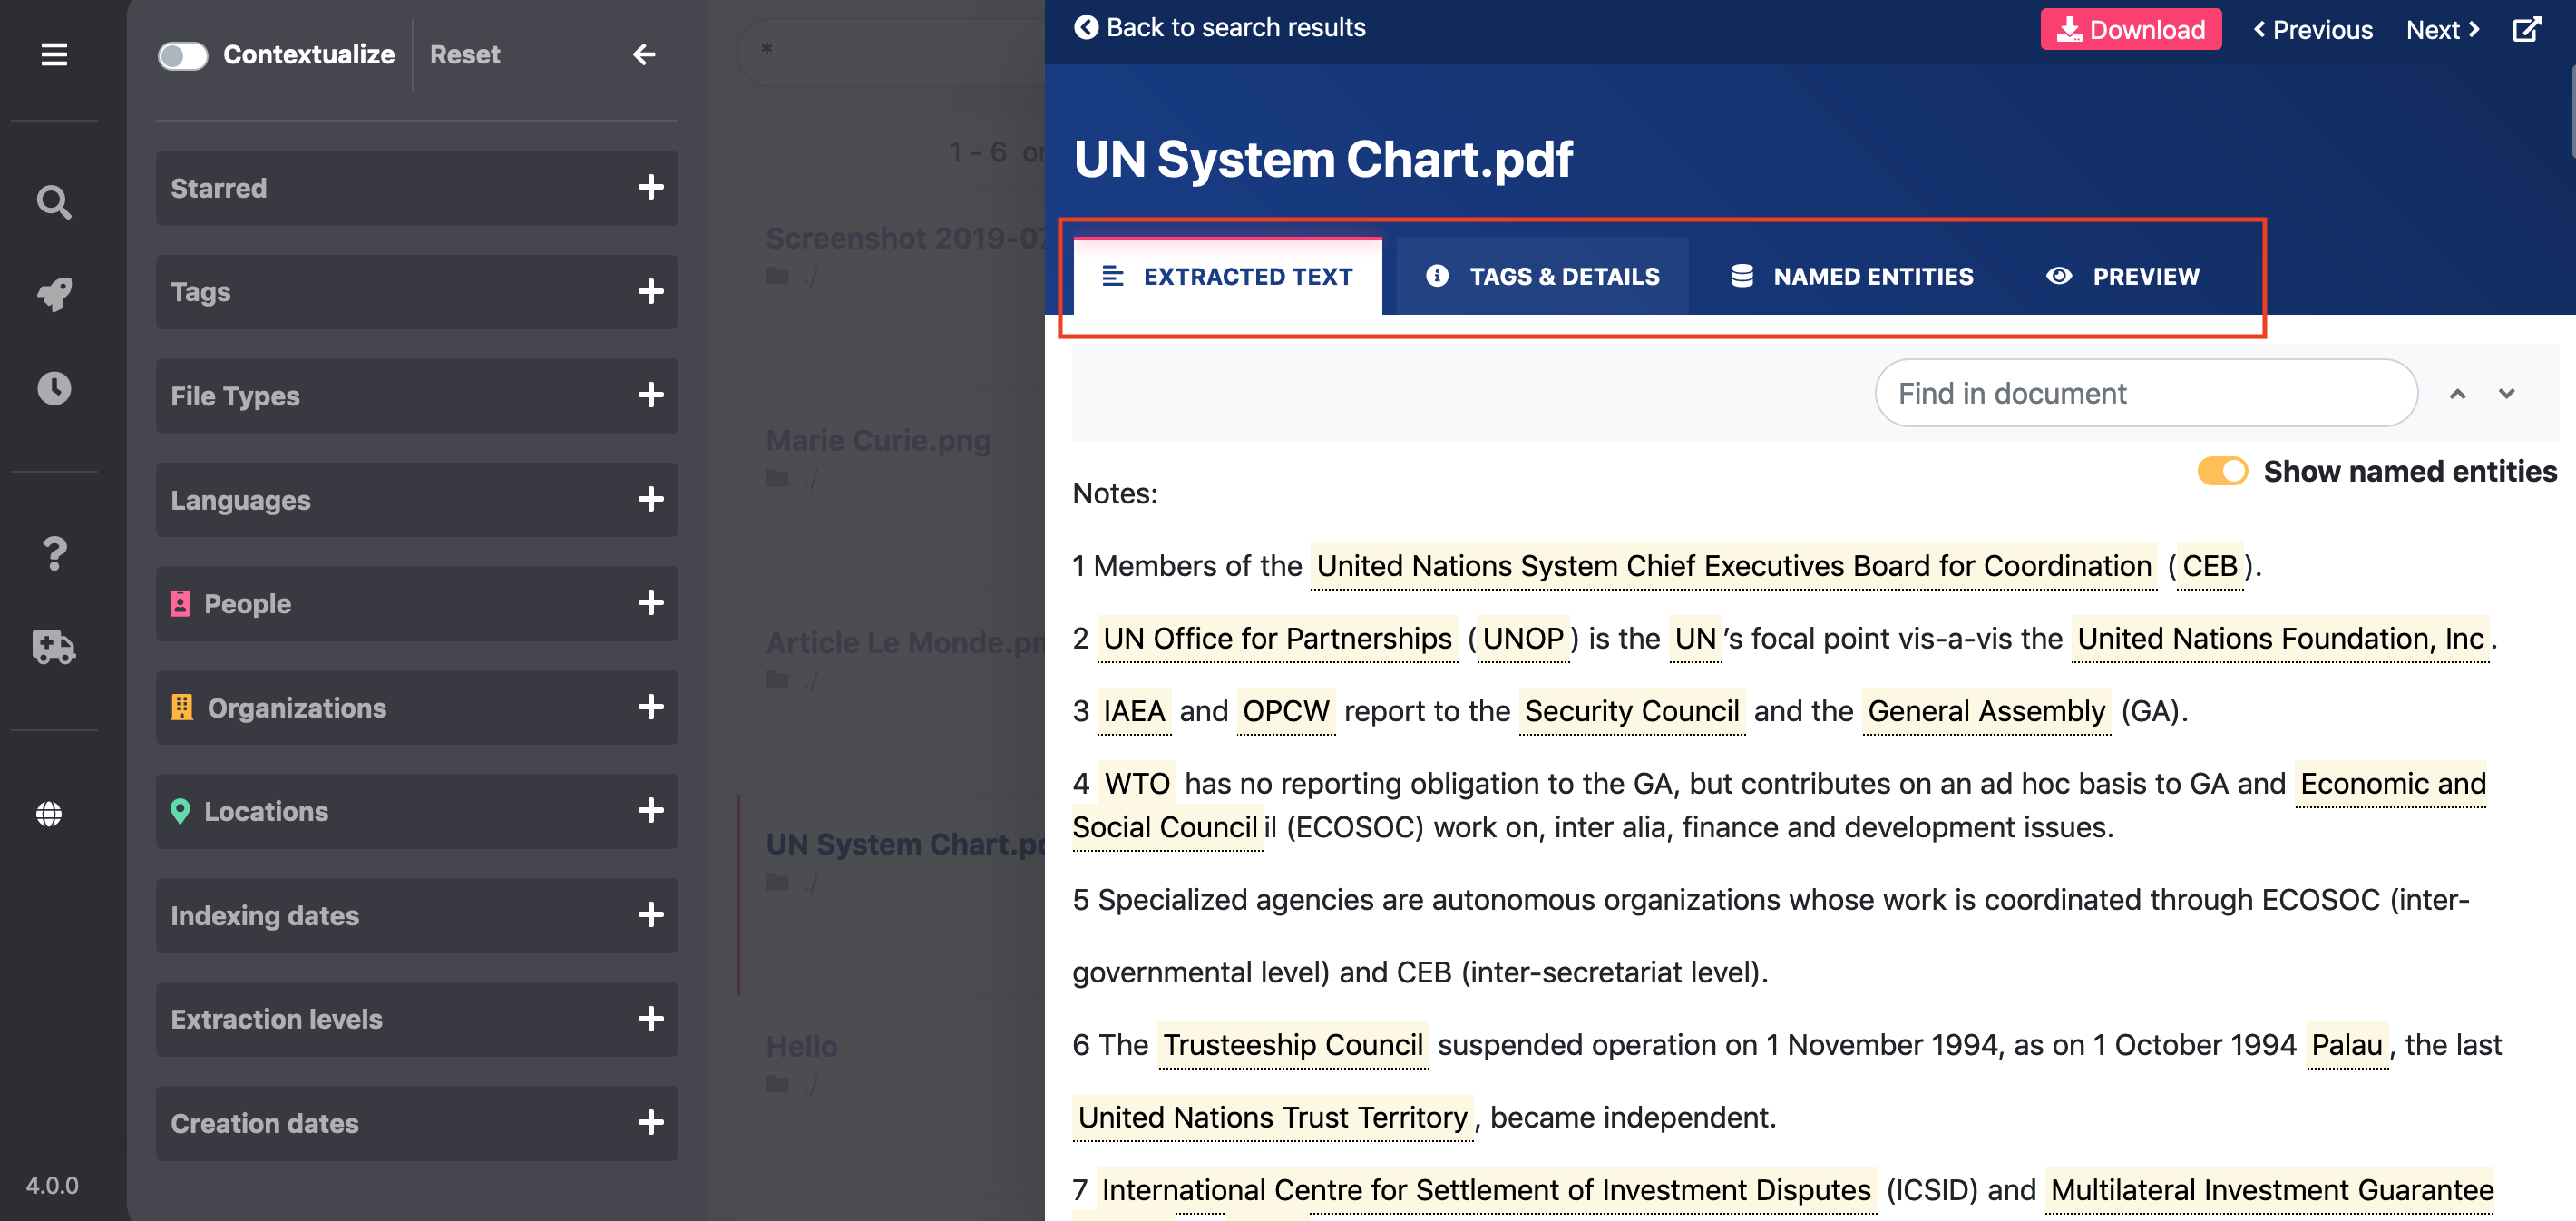
Task: Click the search query field with asterisk
Action: coord(892,50)
